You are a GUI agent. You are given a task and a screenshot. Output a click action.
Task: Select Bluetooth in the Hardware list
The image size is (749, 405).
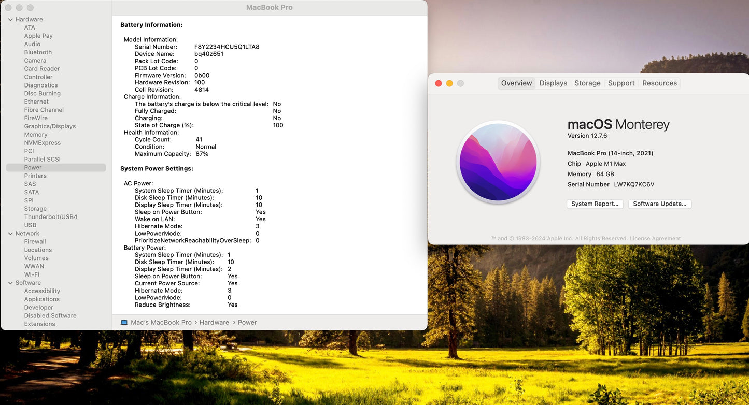point(38,52)
